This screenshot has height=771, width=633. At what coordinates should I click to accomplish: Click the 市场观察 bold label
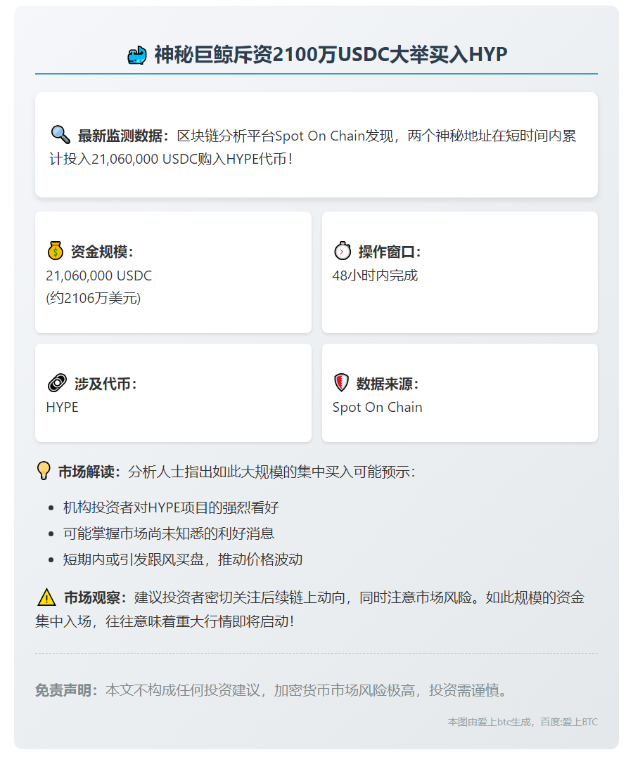click(x=92, y=598)
